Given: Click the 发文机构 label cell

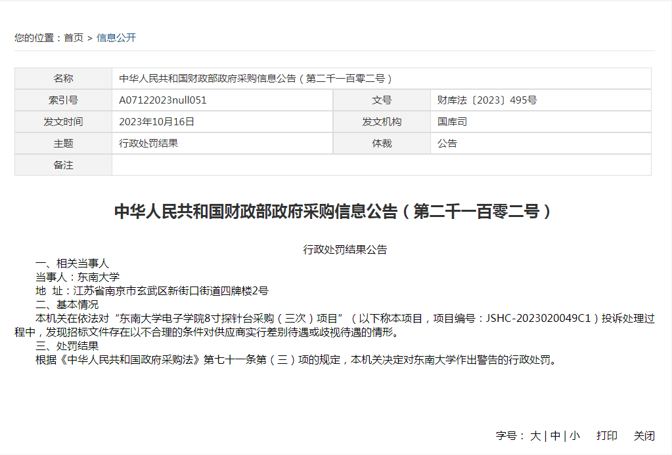Looking at the screenshot, I should [382, 122].
